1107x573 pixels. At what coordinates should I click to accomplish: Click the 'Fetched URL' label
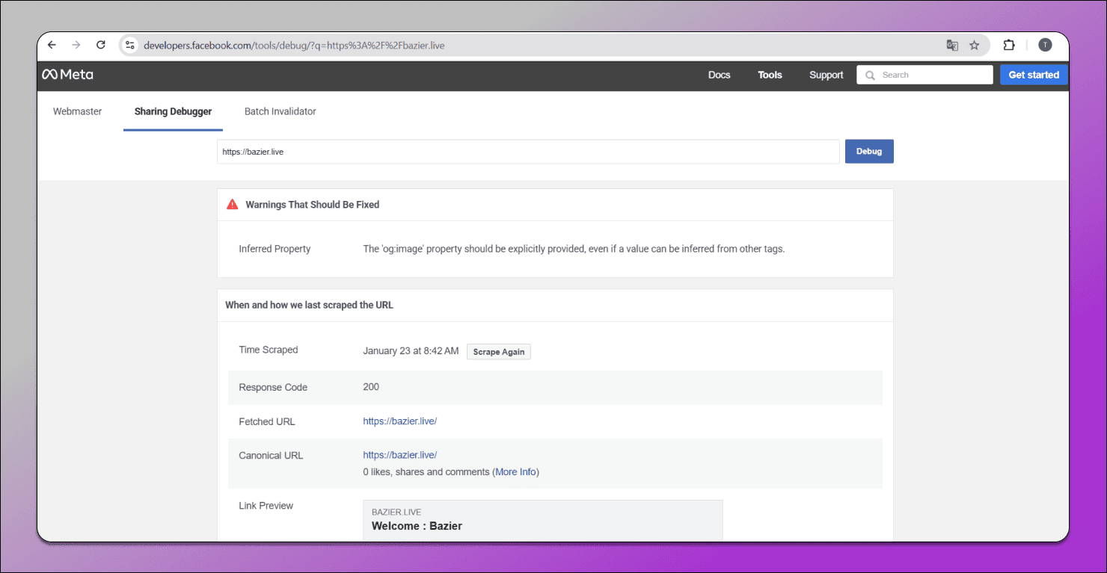[x=267, y=421]
